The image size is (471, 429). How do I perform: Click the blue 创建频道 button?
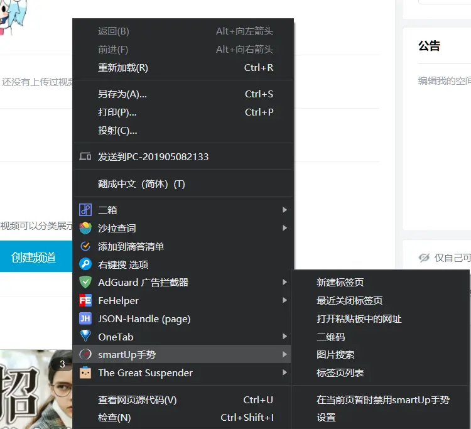click(x=36, y=256)
